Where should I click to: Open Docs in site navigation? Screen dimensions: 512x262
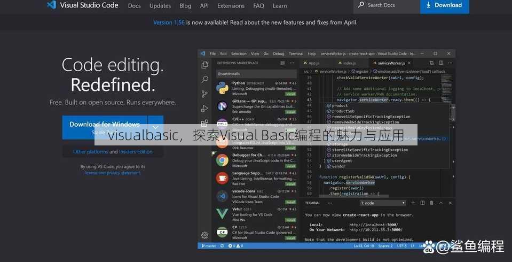point(134,5)
